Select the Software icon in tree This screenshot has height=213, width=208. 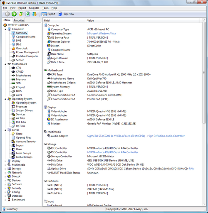pyautogui.click(x=9, y=184)
